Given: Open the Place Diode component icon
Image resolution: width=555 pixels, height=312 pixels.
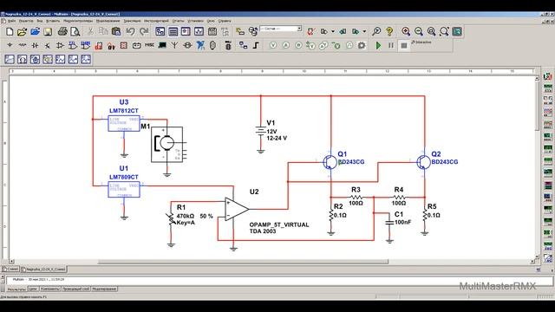Looking at the screenshot, I should [x=35, y=45].
